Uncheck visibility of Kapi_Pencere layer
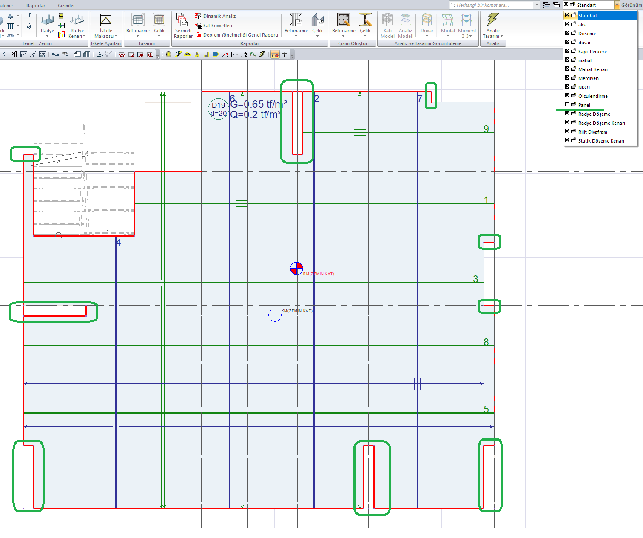Viewport: 643px width, 538px height. coord(567,51)
